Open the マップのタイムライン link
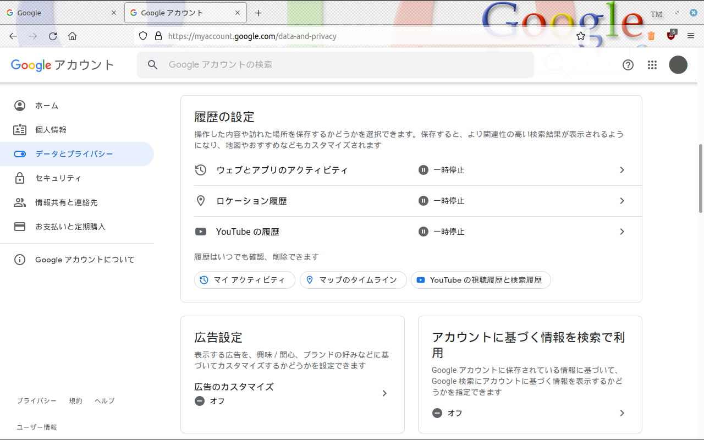 click(x=353, y=280)
